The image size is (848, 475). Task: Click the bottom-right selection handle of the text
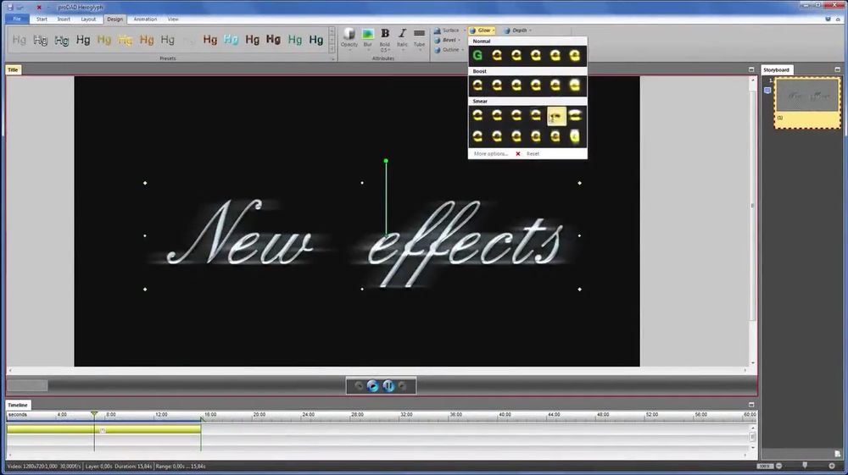[x=580, y=290]
